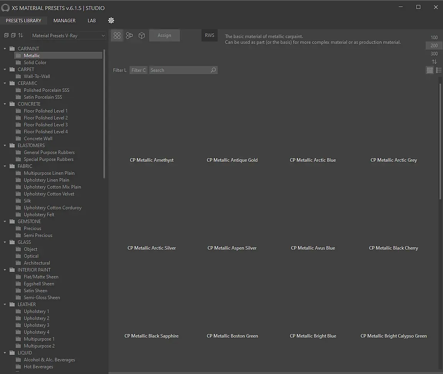Toggle the RWS button
The height and width of the screenshot is (374, 443).
tap(210, 35)
